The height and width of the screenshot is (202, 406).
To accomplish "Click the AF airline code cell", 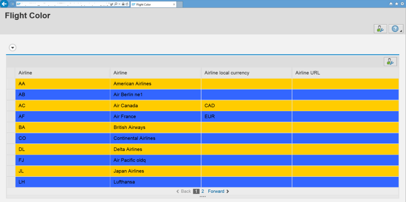I will [x=63, y=116].
